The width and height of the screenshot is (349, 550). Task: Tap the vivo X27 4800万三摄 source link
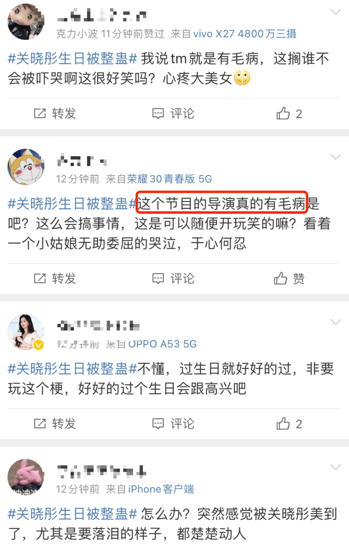click(245, 34)
